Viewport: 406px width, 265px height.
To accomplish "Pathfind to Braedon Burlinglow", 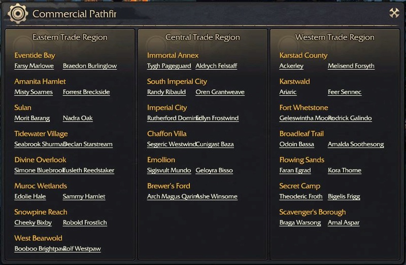I will coord(90,66).
